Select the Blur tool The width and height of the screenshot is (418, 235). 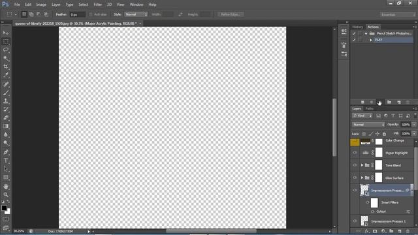pyautogui.click(x=6, y=135)
